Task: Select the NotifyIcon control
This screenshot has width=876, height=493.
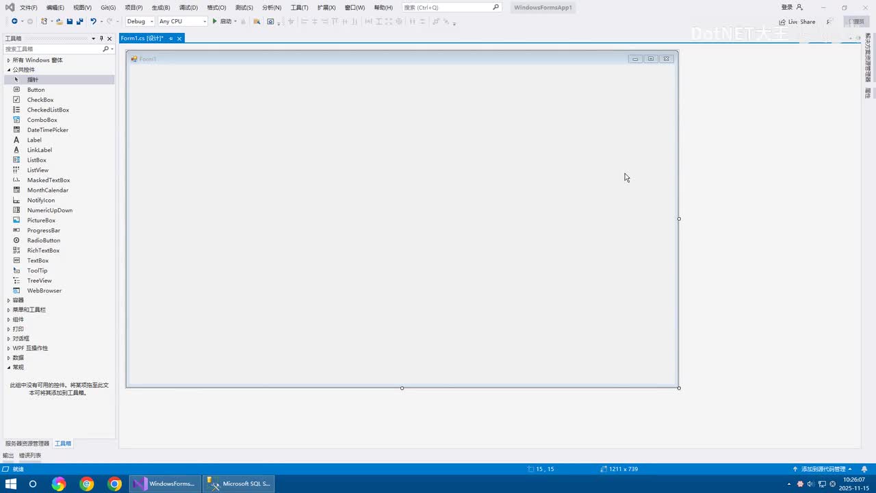Action: point(59,200)
